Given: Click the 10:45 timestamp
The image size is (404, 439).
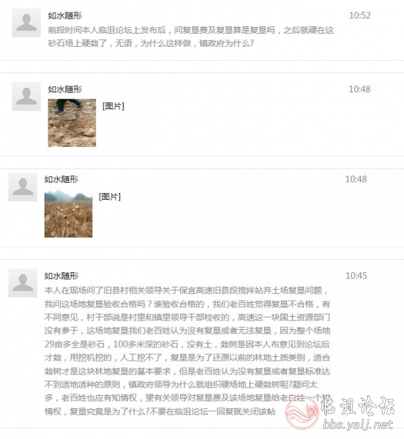Looking at the screenshot, I should pos(356,276).
